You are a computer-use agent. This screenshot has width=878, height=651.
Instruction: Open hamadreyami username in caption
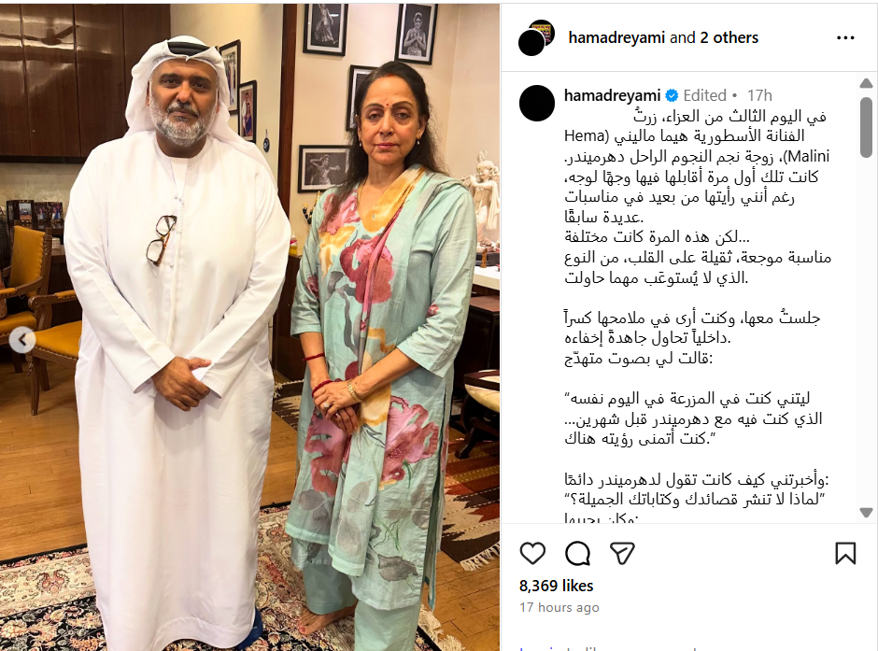pyautogui.click(x=613, y=95)
